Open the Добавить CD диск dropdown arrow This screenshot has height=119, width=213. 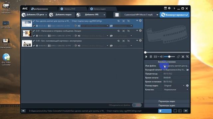[46, 15]
